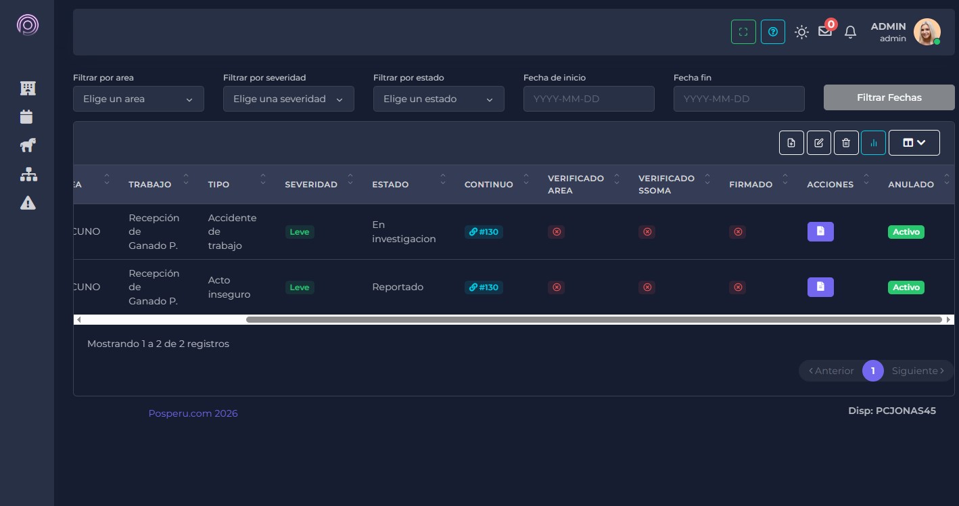Click the Leve badge in the Acto inseguro row
Screen dimensions: 959x506
coord(300,287)
